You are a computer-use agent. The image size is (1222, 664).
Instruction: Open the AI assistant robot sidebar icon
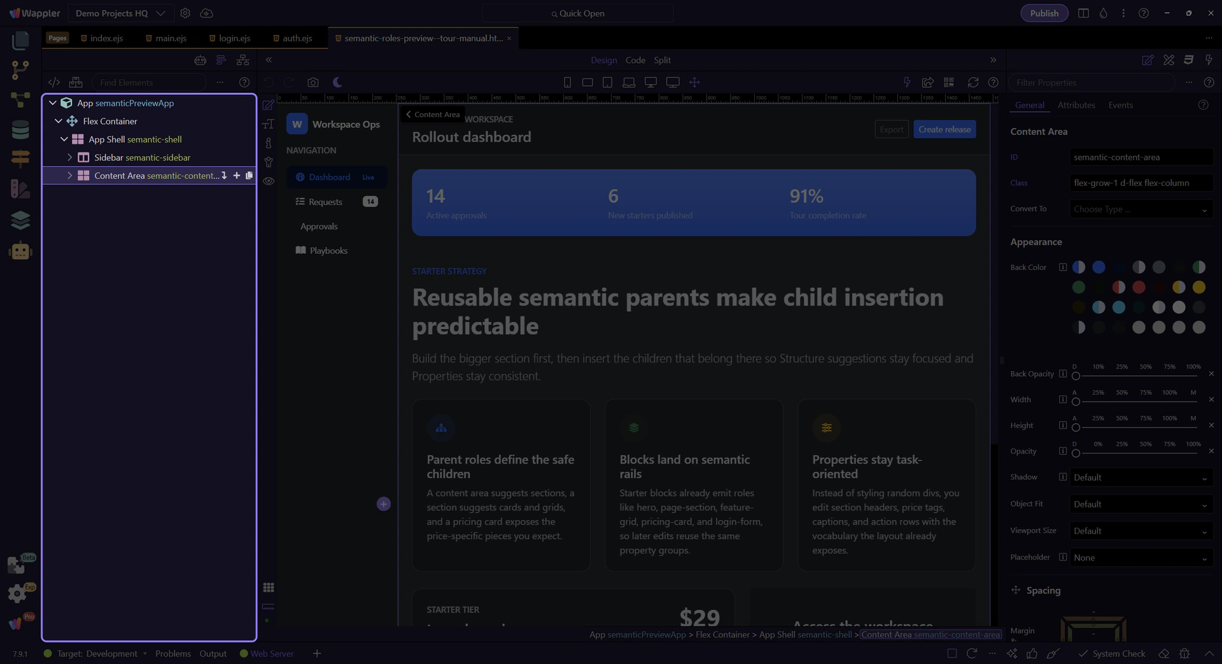[x=20, y=251]
